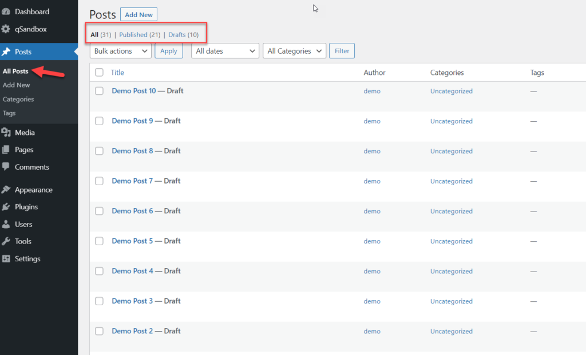
Task: Open the All dates dropdown
Action: pyautogui.click(x=225, y=51)
